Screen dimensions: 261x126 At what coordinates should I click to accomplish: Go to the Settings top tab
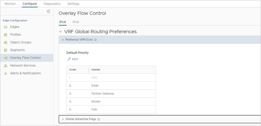(x=73, y=4)
